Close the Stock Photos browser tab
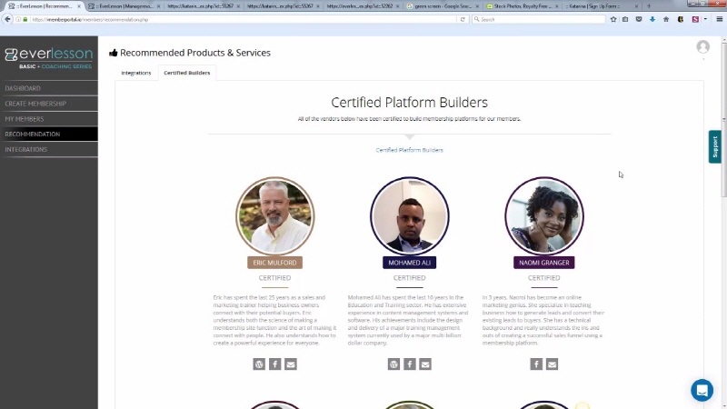This screenshot has height=409, width=727. click(556, 6)
